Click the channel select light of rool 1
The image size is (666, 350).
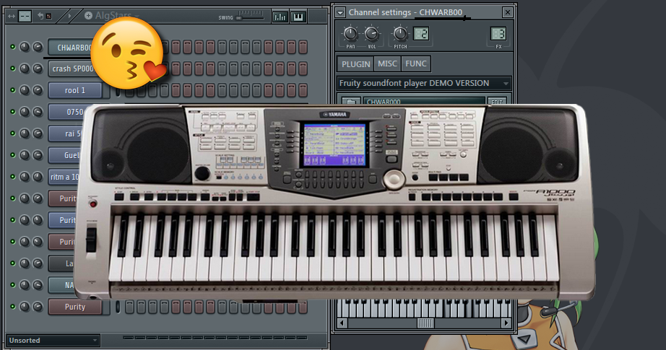[118, 90]
